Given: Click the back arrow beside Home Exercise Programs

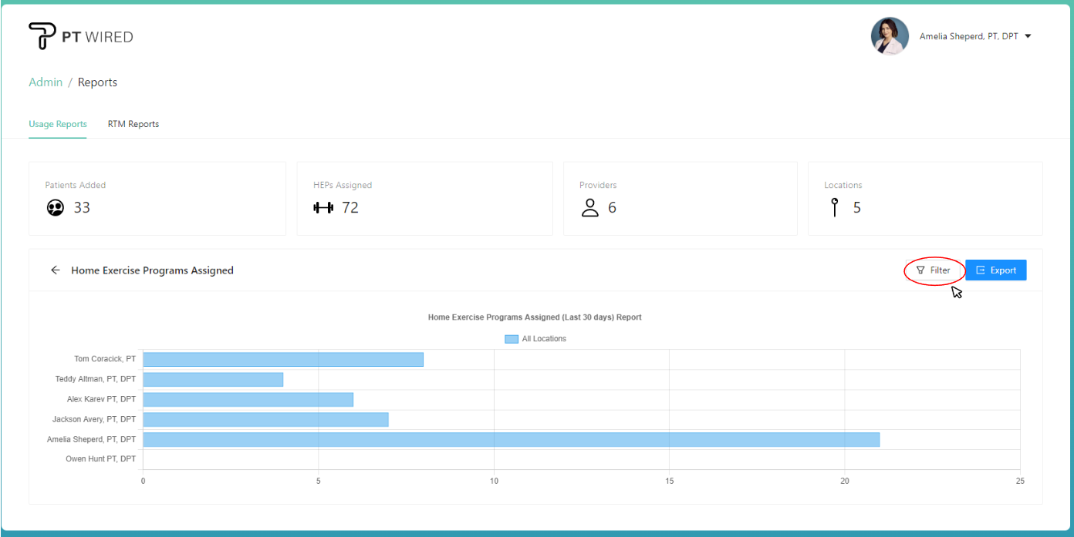Looking at the screenshot, I should point(55,270).
